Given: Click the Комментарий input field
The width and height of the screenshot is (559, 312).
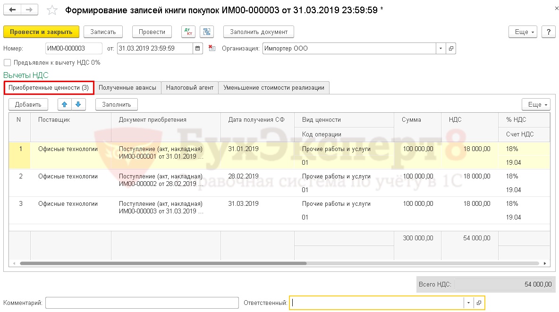Looking at the screenshot, I should (142, 303).
